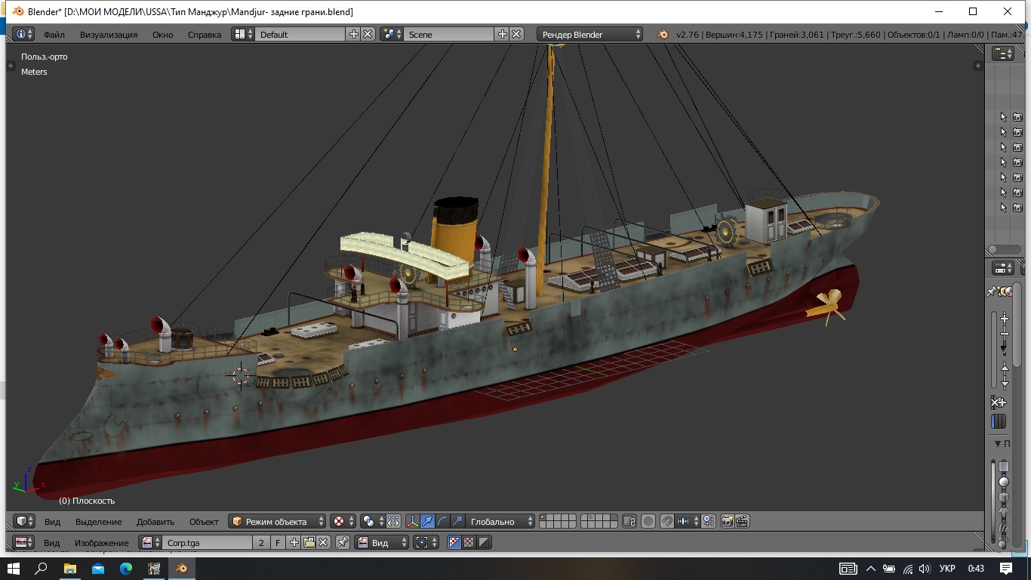This screenshot has width=1031, height=580.
Task: Click Изображение in the image editor header
Action: pyautogui.click(x=101, y=542)
